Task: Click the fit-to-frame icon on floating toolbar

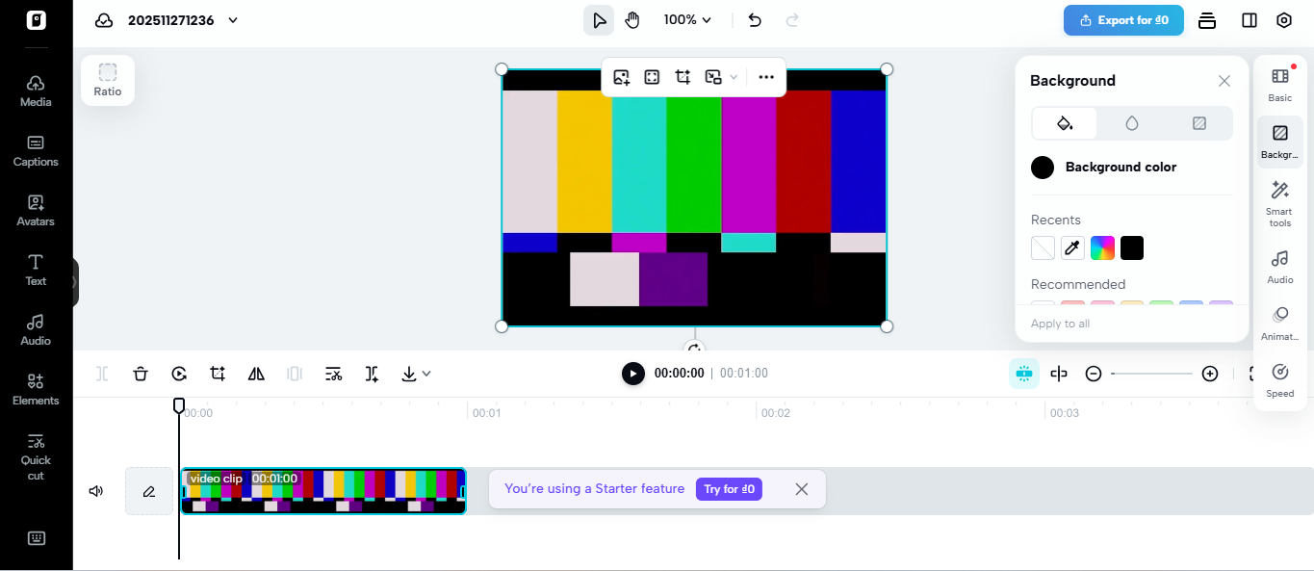Action: pos(652,77)
